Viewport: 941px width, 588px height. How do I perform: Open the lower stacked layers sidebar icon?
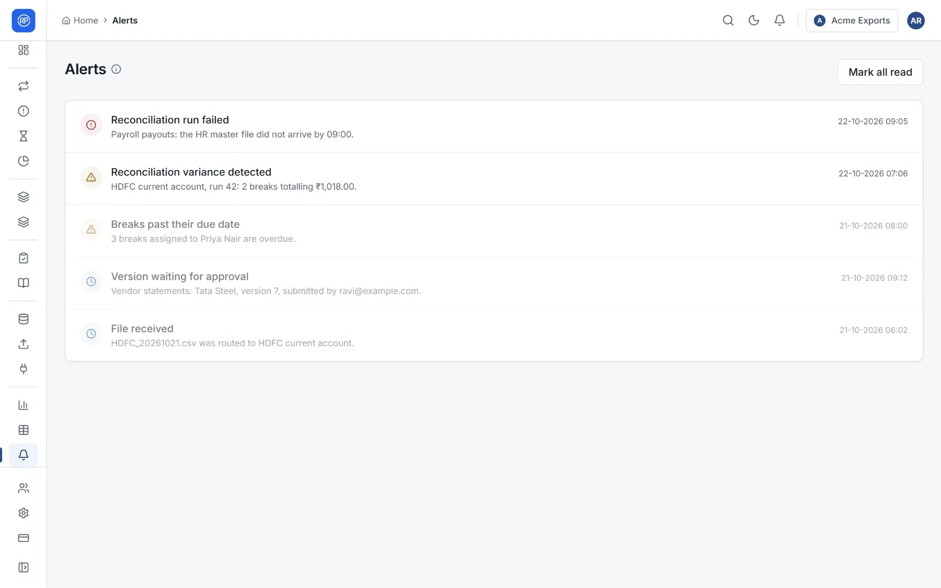tap(24, 222)
